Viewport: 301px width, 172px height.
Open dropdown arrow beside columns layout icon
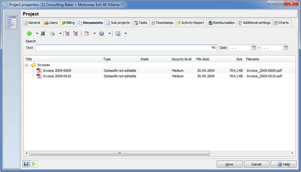(126, 34)
